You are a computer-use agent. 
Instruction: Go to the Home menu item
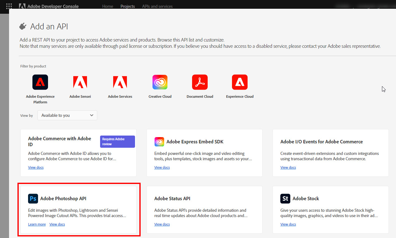tap(108, 6)
